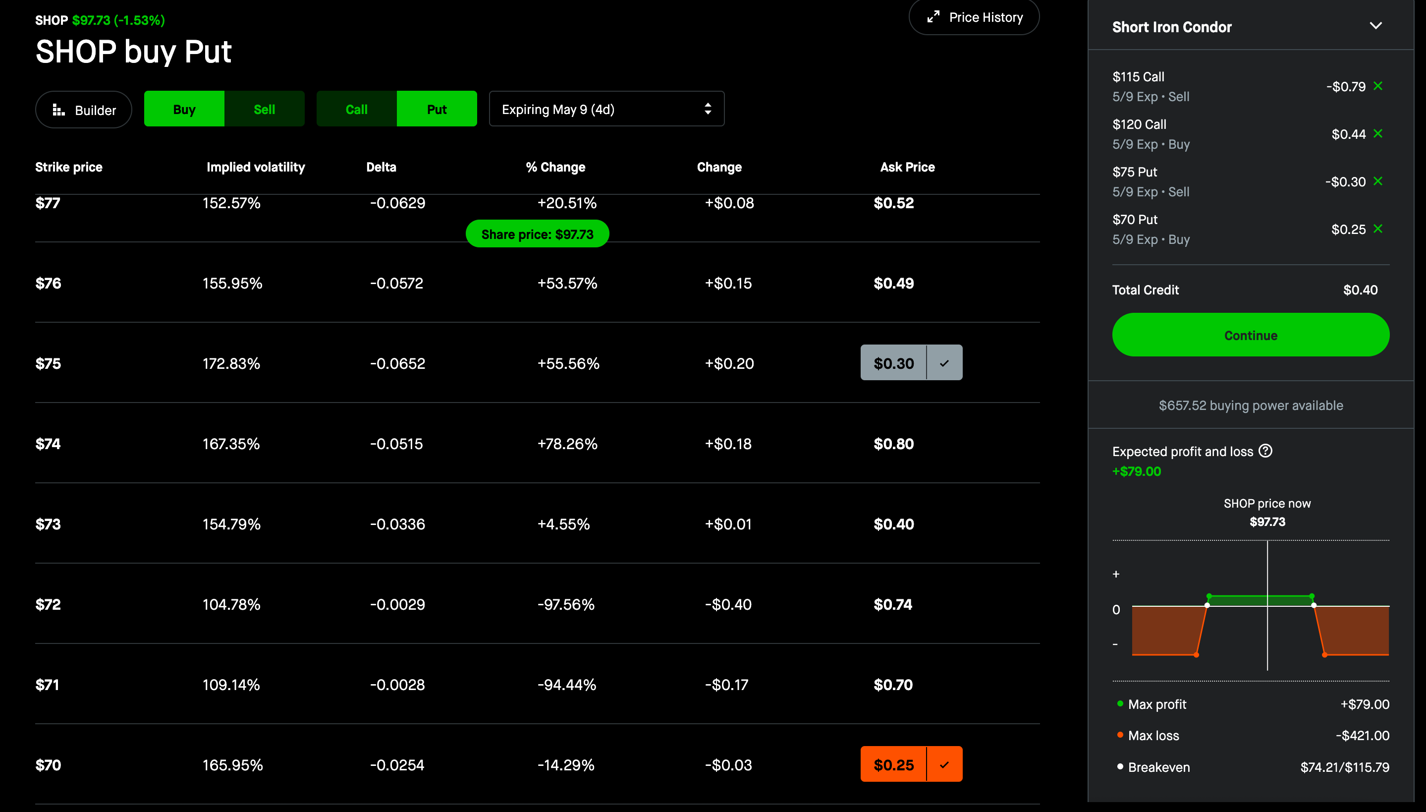Select the $0.40 ask price for $73
This screenshot has width=1426, height=812.
click(894, 524)
